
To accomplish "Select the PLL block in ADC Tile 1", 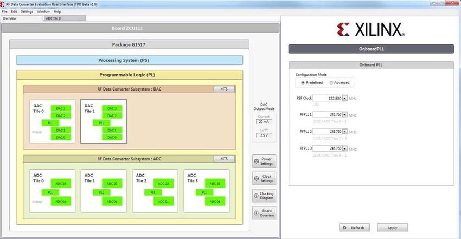I will 101,192.
